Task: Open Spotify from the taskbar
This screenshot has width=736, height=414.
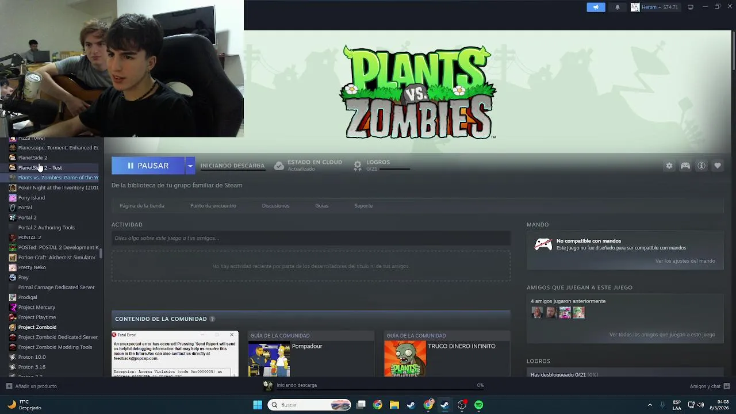Action: coord(478,405)
